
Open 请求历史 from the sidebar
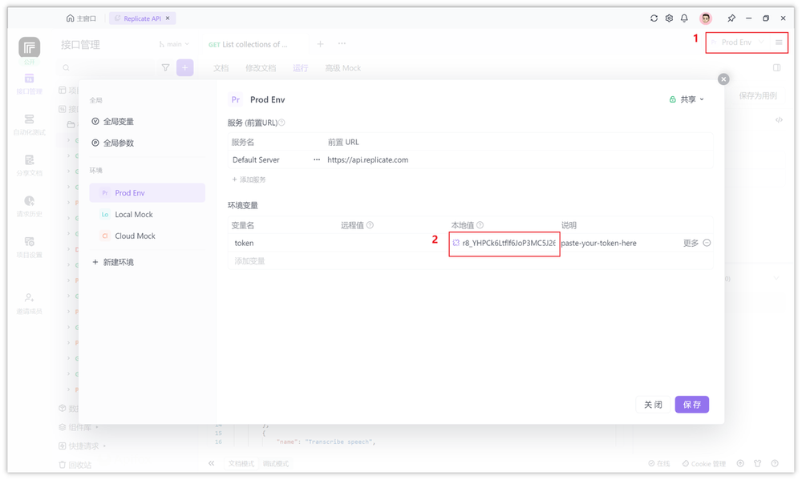tap(30, 204)
